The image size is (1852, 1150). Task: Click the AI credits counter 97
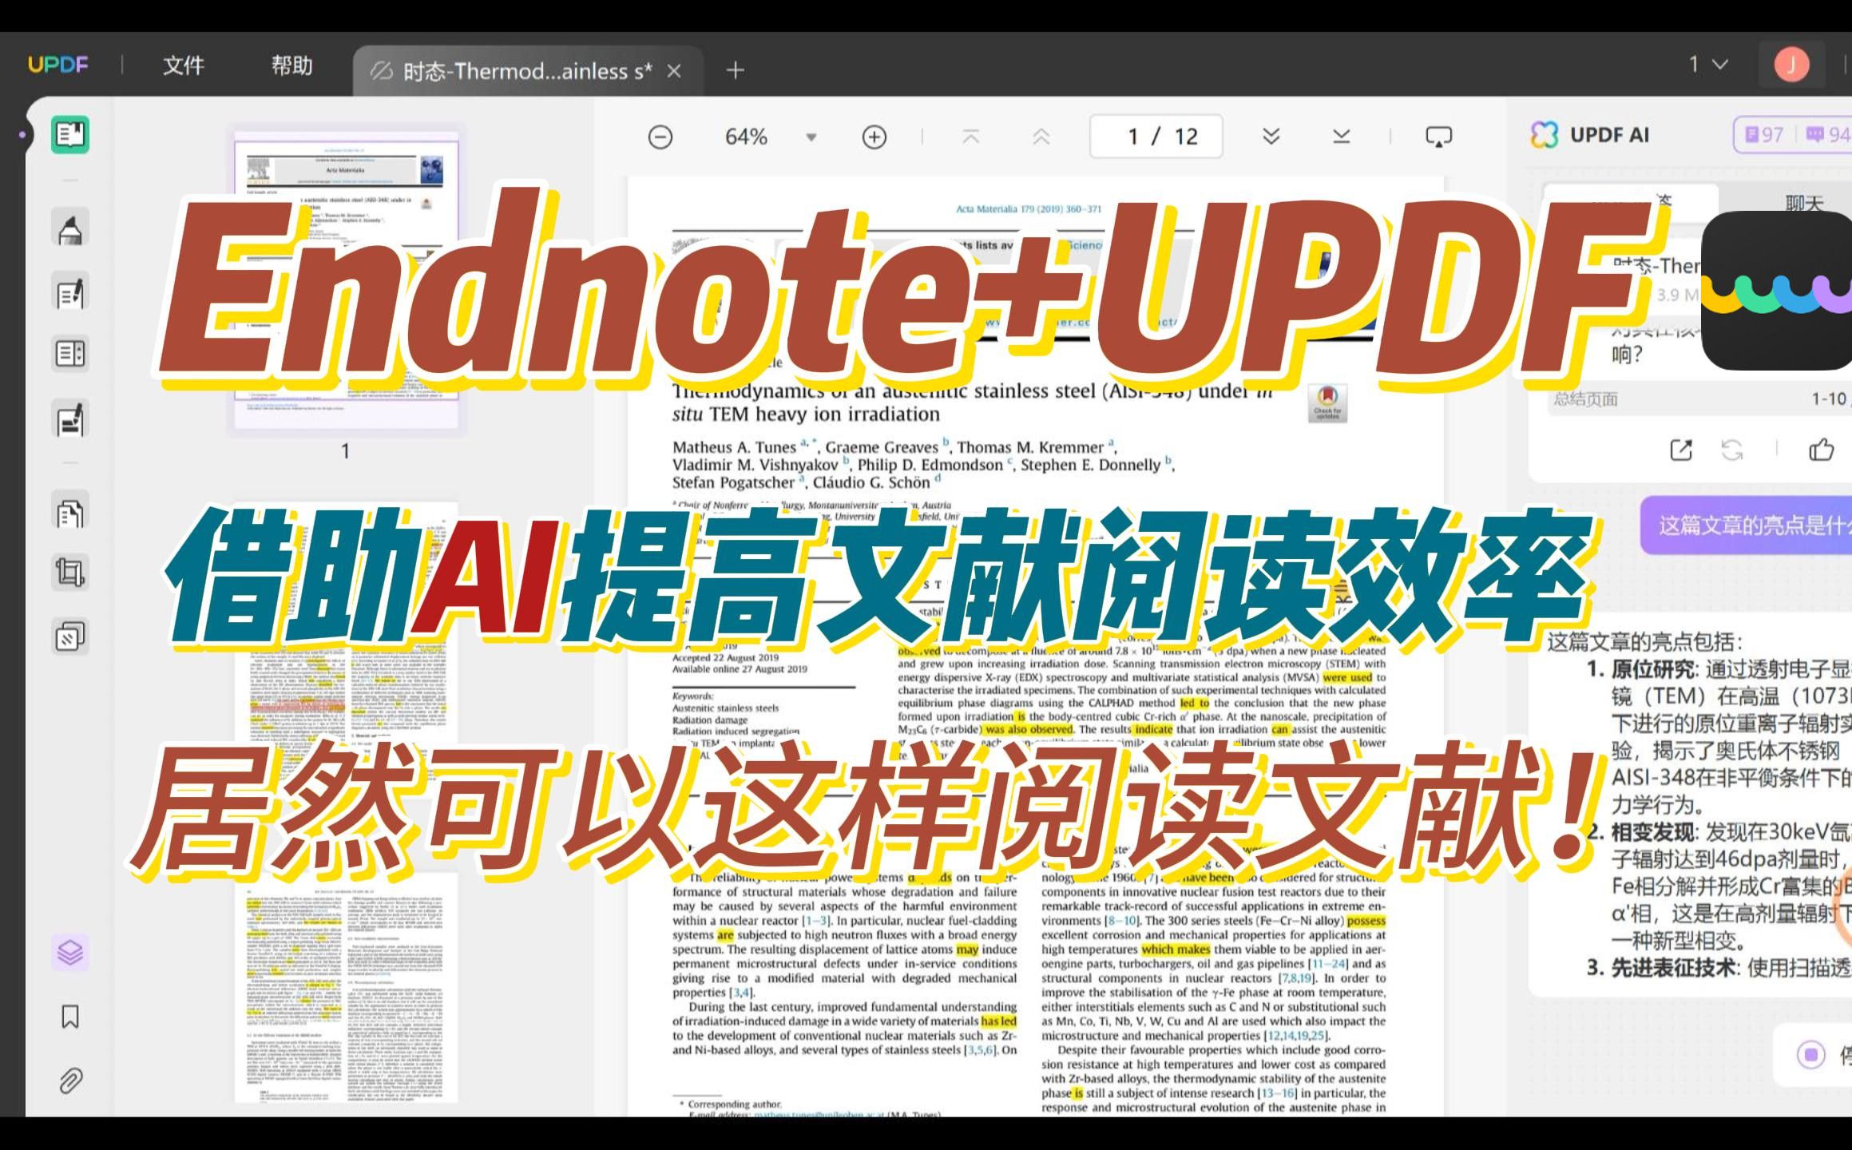[1765, 135]
